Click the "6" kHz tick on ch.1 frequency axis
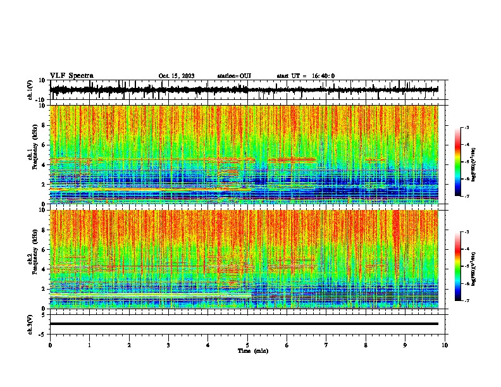 pos(44,145)
